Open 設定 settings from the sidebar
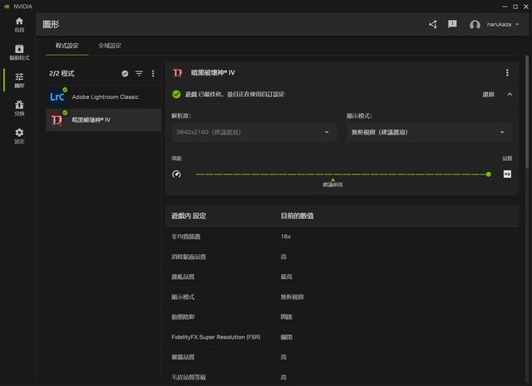The height and width of the screenshot is (386, 532). (x=19, y=135)
